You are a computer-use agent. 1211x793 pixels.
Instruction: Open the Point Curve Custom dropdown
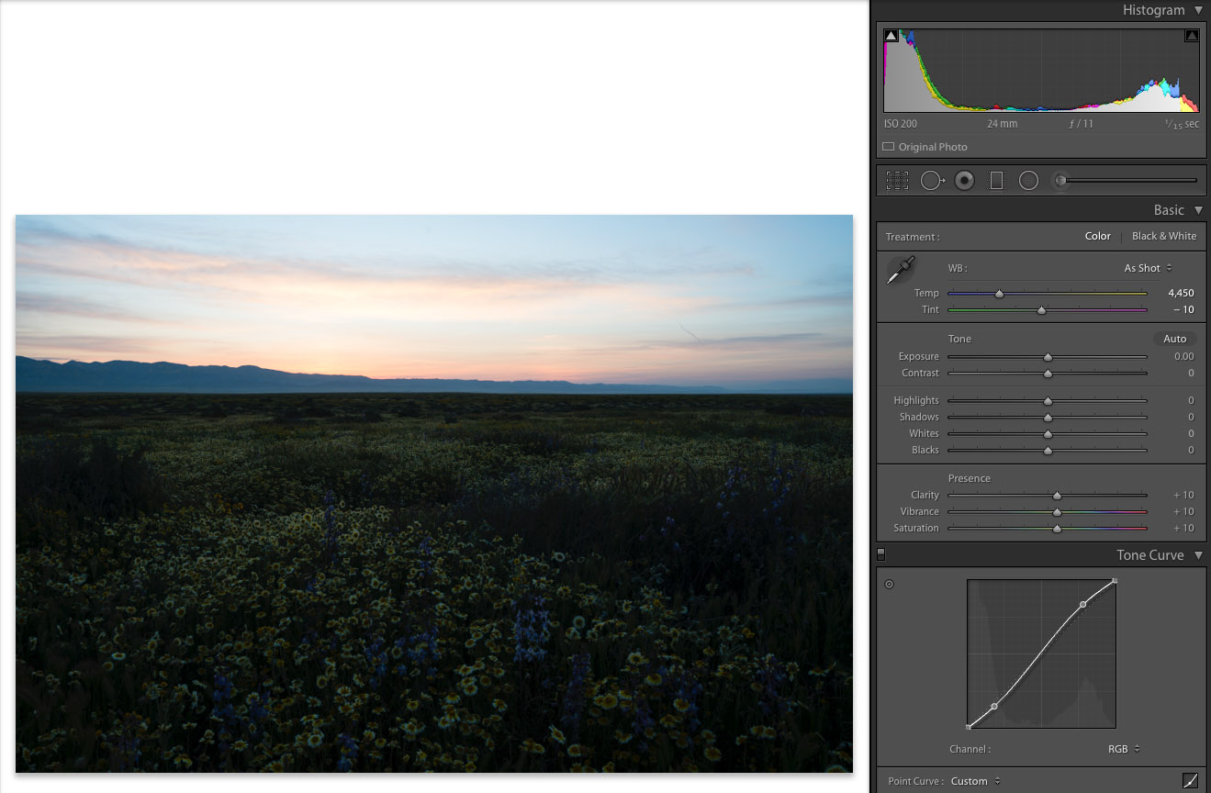[x=975, y=781]
